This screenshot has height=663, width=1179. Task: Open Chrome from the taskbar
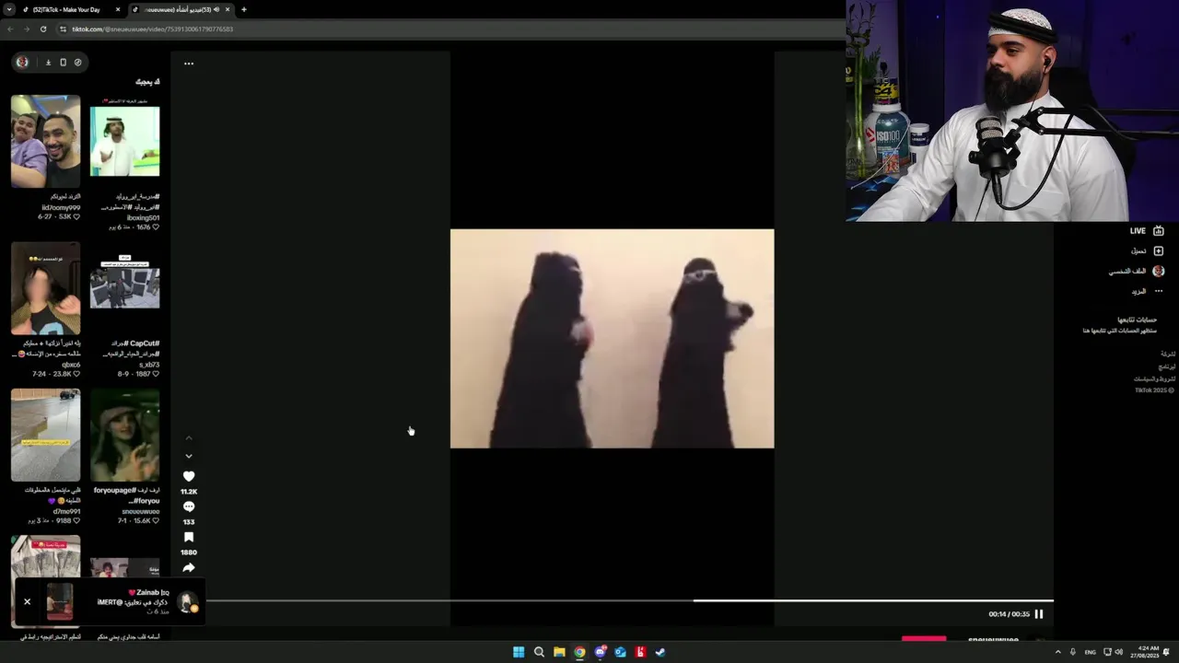(579, 652)
